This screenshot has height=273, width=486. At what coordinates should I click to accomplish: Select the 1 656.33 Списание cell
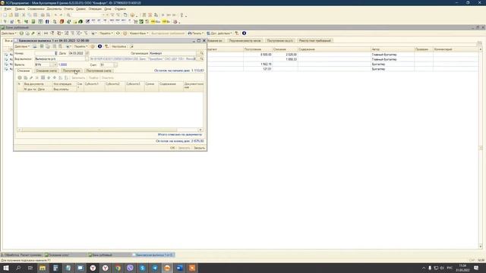pyautogui.click(x=285, y=59)
